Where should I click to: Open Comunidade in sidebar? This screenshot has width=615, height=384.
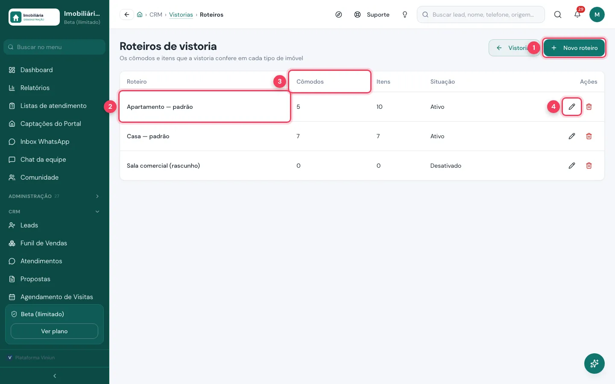point(55,177)
